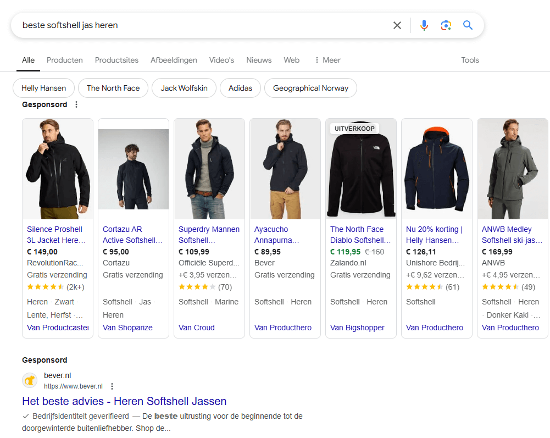The height and width of the screenshot is (438, 550).
Task: Open Cortazu AR softshell product image
Action: (x=134, y=169)
